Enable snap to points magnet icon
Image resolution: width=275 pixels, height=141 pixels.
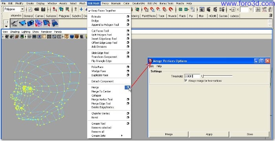pos(158,9)
